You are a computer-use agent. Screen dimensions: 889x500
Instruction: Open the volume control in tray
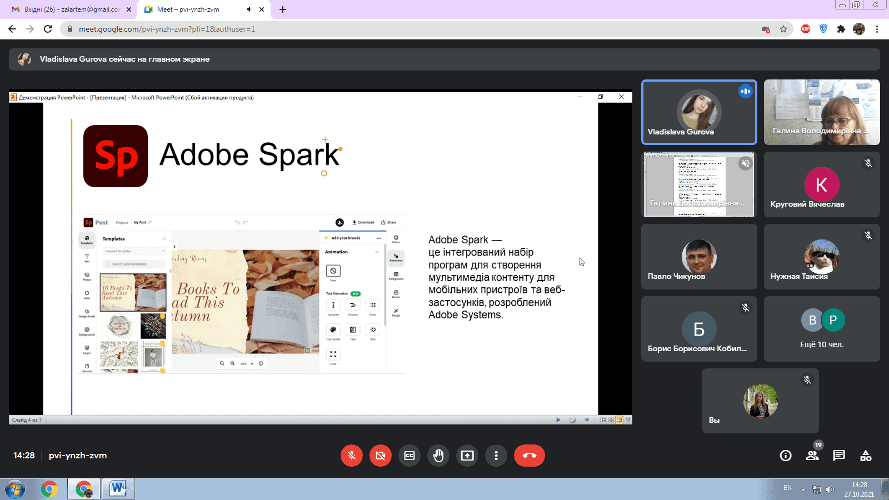pos(830,489)
